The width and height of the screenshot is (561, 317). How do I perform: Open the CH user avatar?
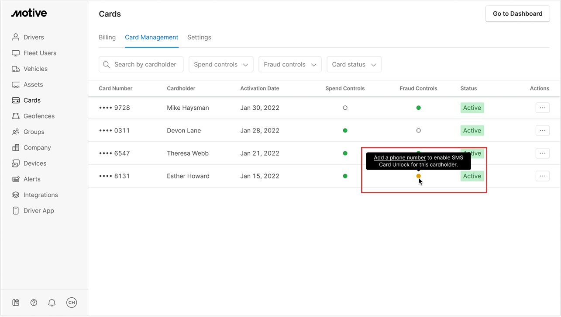click(x=72, y=302)
